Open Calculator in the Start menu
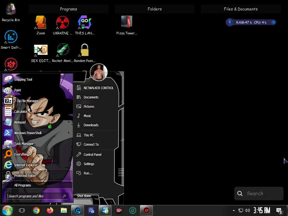The width and height of the screenshot is (288, 216). pyautogui.click(x=38, y=111)
